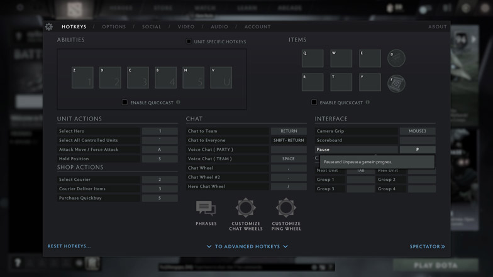Viewport: 493px width, 277px height.
Task: Expand To Advanced Hotkeys with the left chevron
Action: pos(209,246)
